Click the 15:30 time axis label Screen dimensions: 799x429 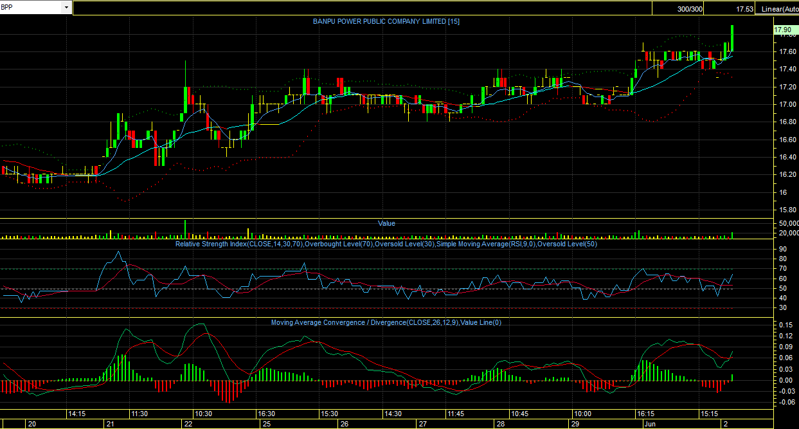(329, 414)
